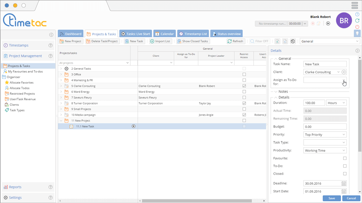Uncheck Restrict Access for 8 Turner Corporation

click(244, 103)
